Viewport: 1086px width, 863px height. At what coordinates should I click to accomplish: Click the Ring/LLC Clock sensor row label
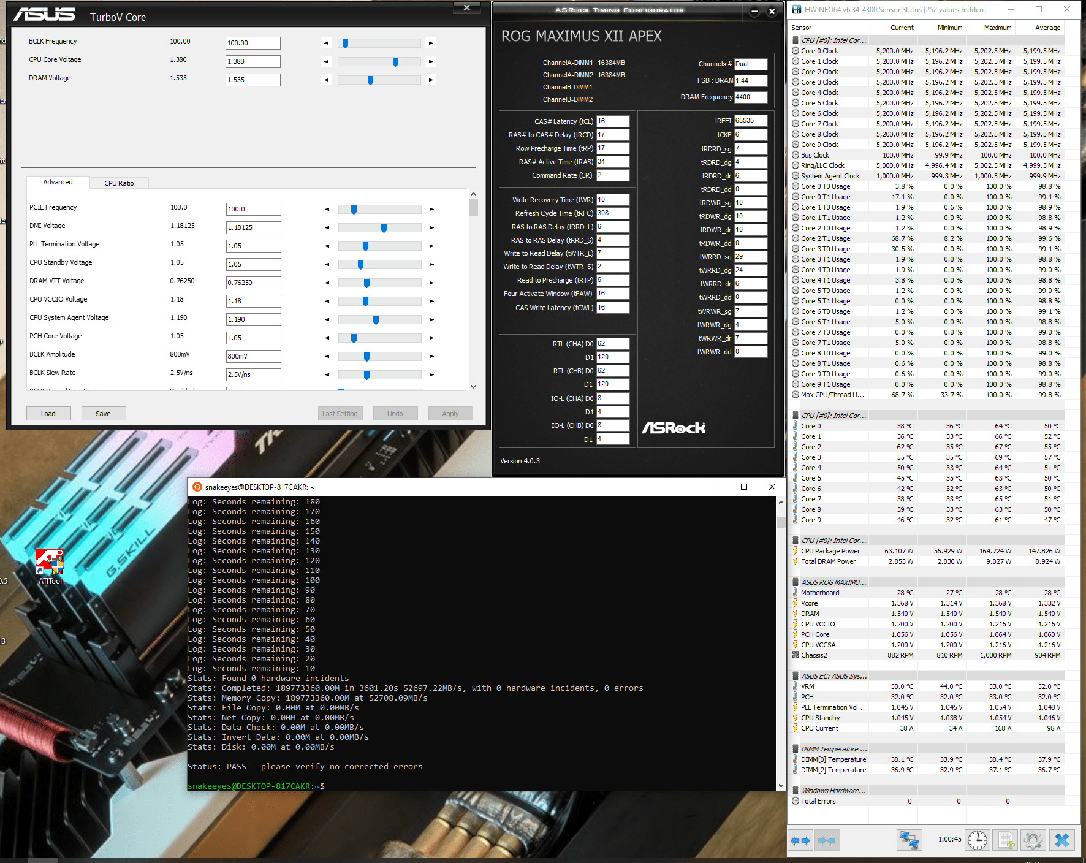[822, 165]
